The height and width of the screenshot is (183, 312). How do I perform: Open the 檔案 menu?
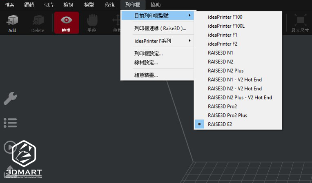point(9,5)
